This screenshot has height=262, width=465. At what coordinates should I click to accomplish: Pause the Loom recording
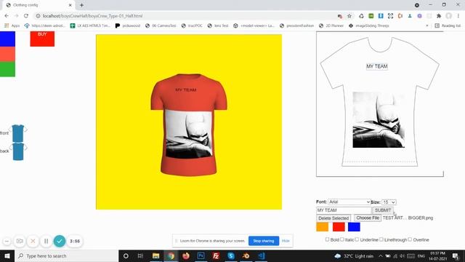pyautogui.click(x=46, y=241)
